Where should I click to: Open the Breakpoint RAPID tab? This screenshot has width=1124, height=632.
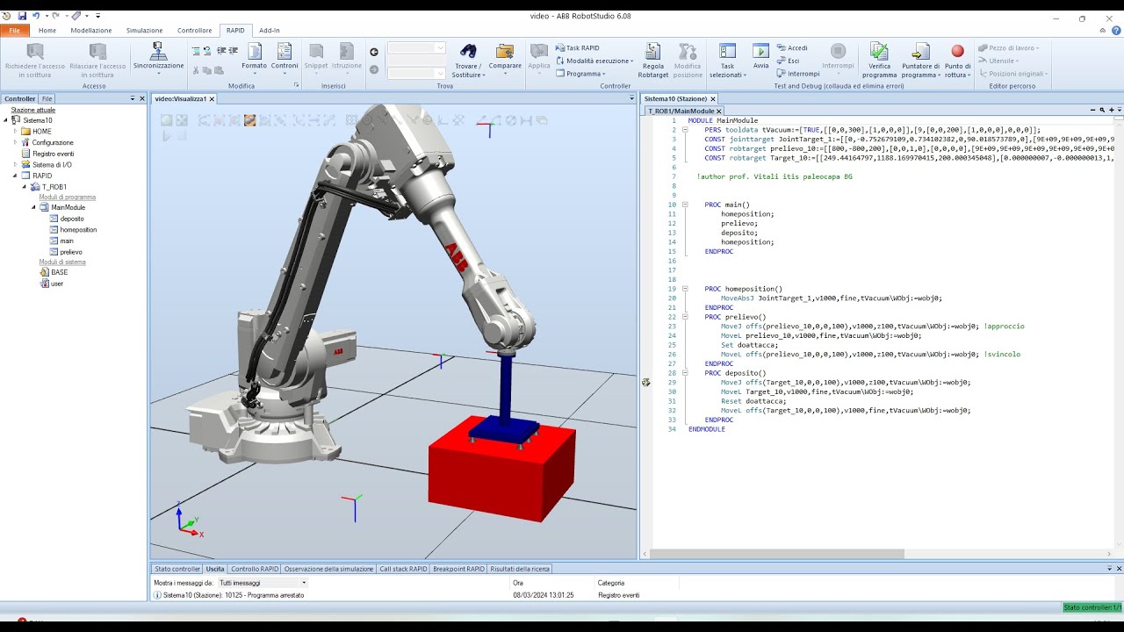(x=458, y=569)
